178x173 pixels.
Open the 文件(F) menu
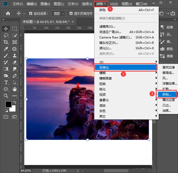coord(18,4)
